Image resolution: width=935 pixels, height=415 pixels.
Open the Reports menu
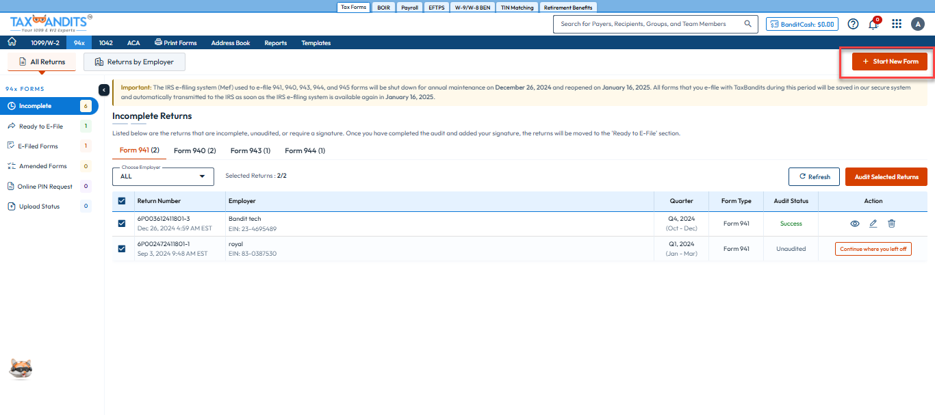tap(276, 42)
